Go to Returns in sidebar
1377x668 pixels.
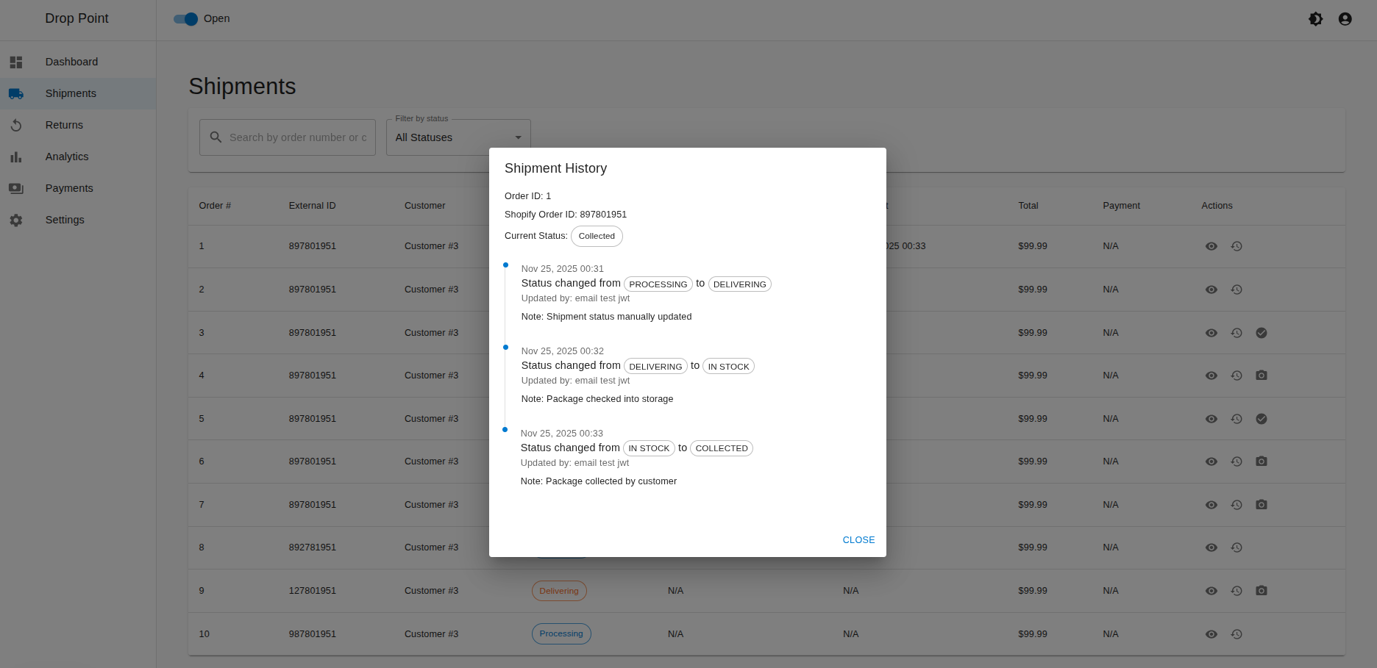pos(64,125)
